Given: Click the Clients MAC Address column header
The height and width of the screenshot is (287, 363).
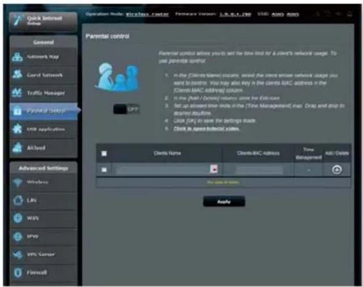Looking at the screenshot, I should (x=258, y=153).
